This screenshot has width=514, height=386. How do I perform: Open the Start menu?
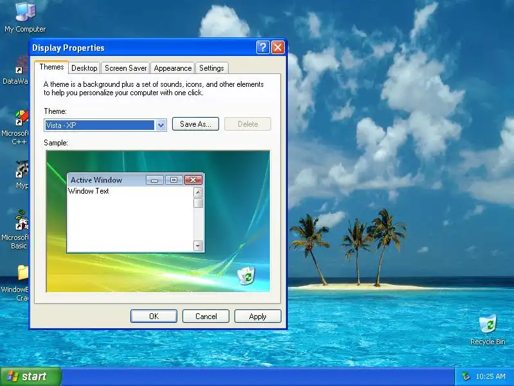30,376
